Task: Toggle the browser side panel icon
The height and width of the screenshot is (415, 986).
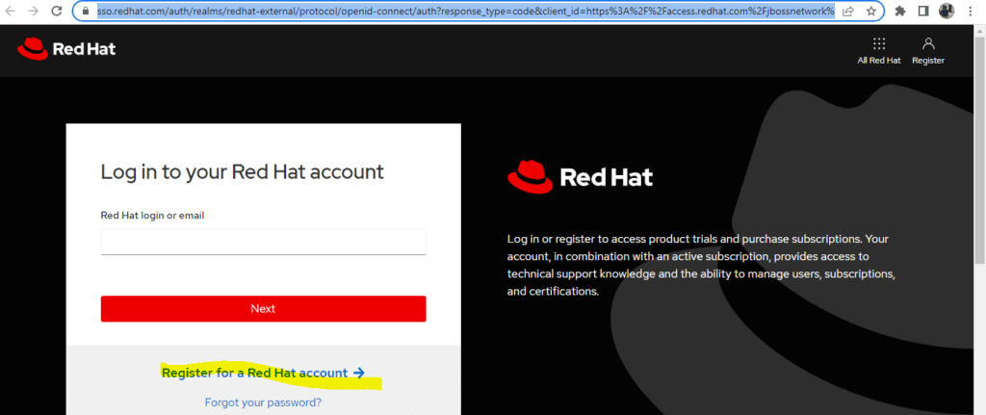Action: click(923, 11)
